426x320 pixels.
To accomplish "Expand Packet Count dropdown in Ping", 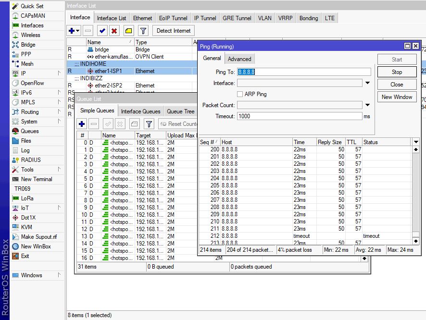I will tap(367, 105).
